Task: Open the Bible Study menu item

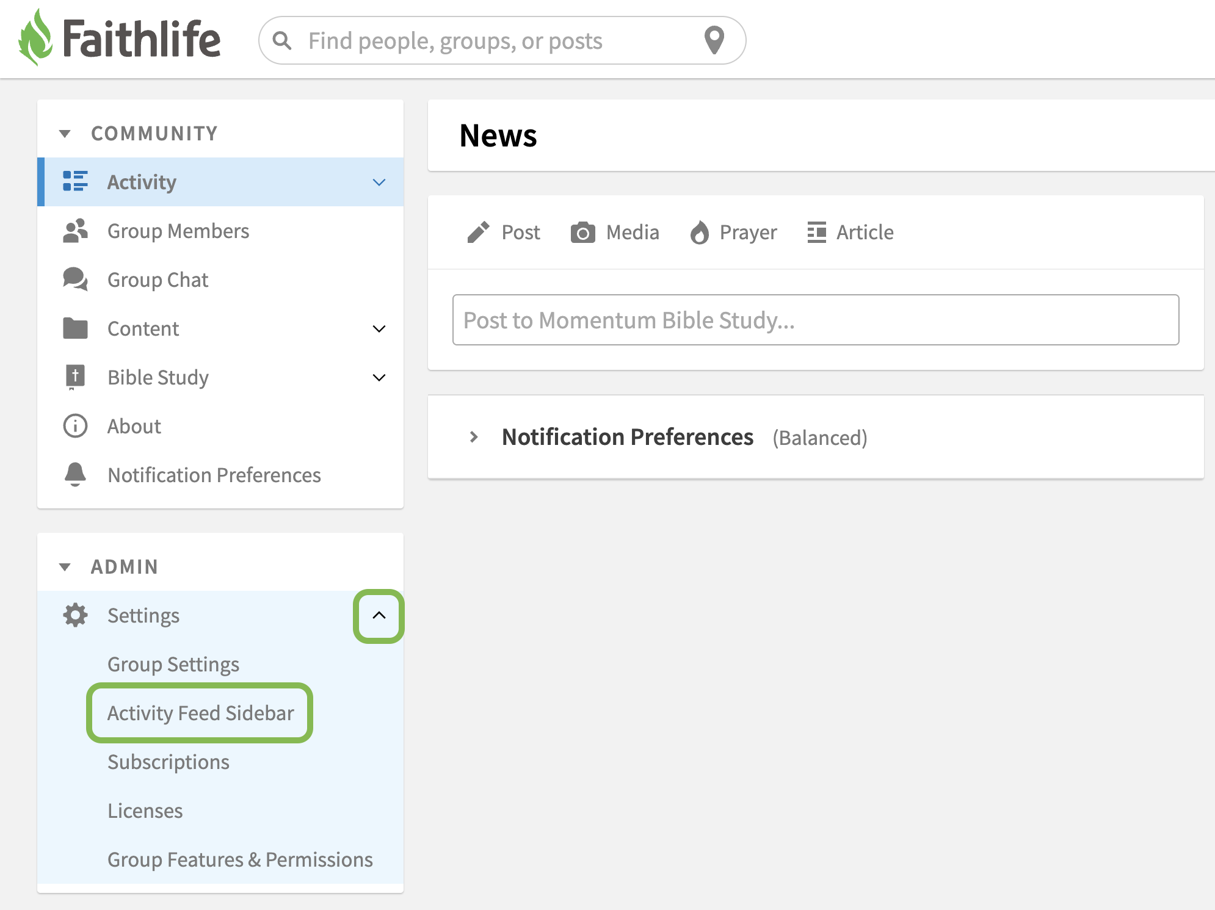Action: pyautogui.click(x=220, y=377)
